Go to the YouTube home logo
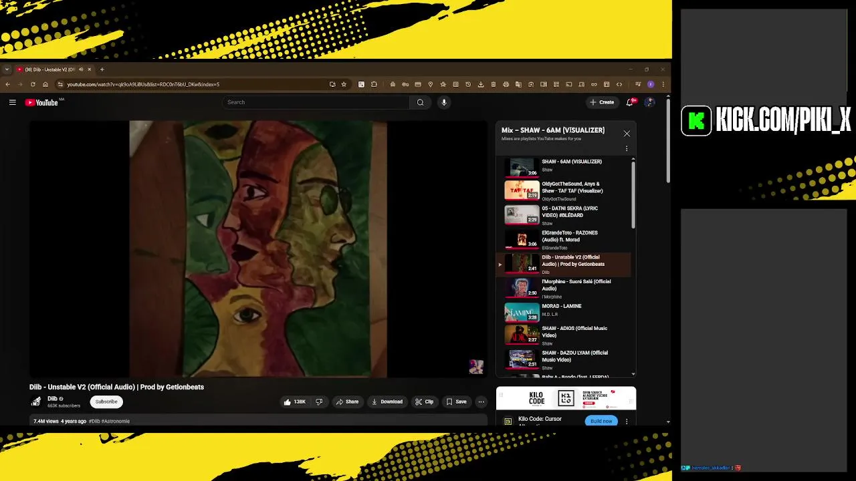This screenshot has width=856, height=481. coord(41,102)
